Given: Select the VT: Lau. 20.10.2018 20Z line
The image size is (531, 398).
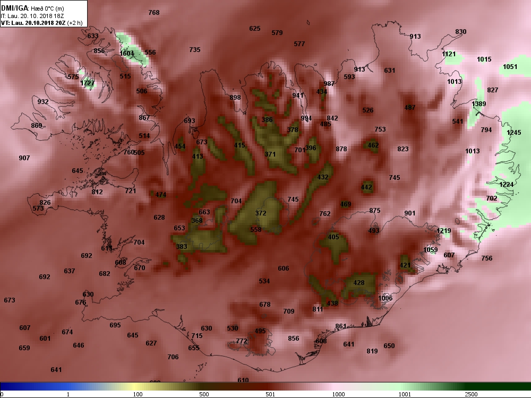Looking at the screenshot, I should coord(41,23).
